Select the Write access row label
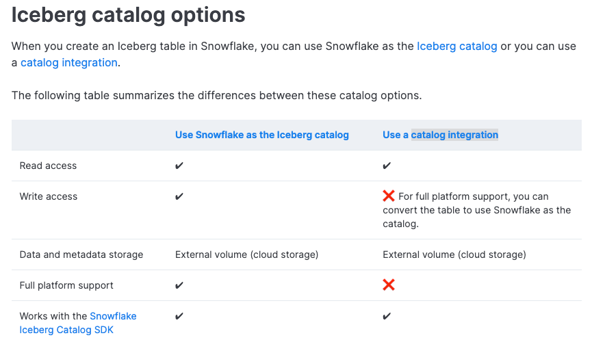This screenshot has height=353, width=592. [48, 196]
